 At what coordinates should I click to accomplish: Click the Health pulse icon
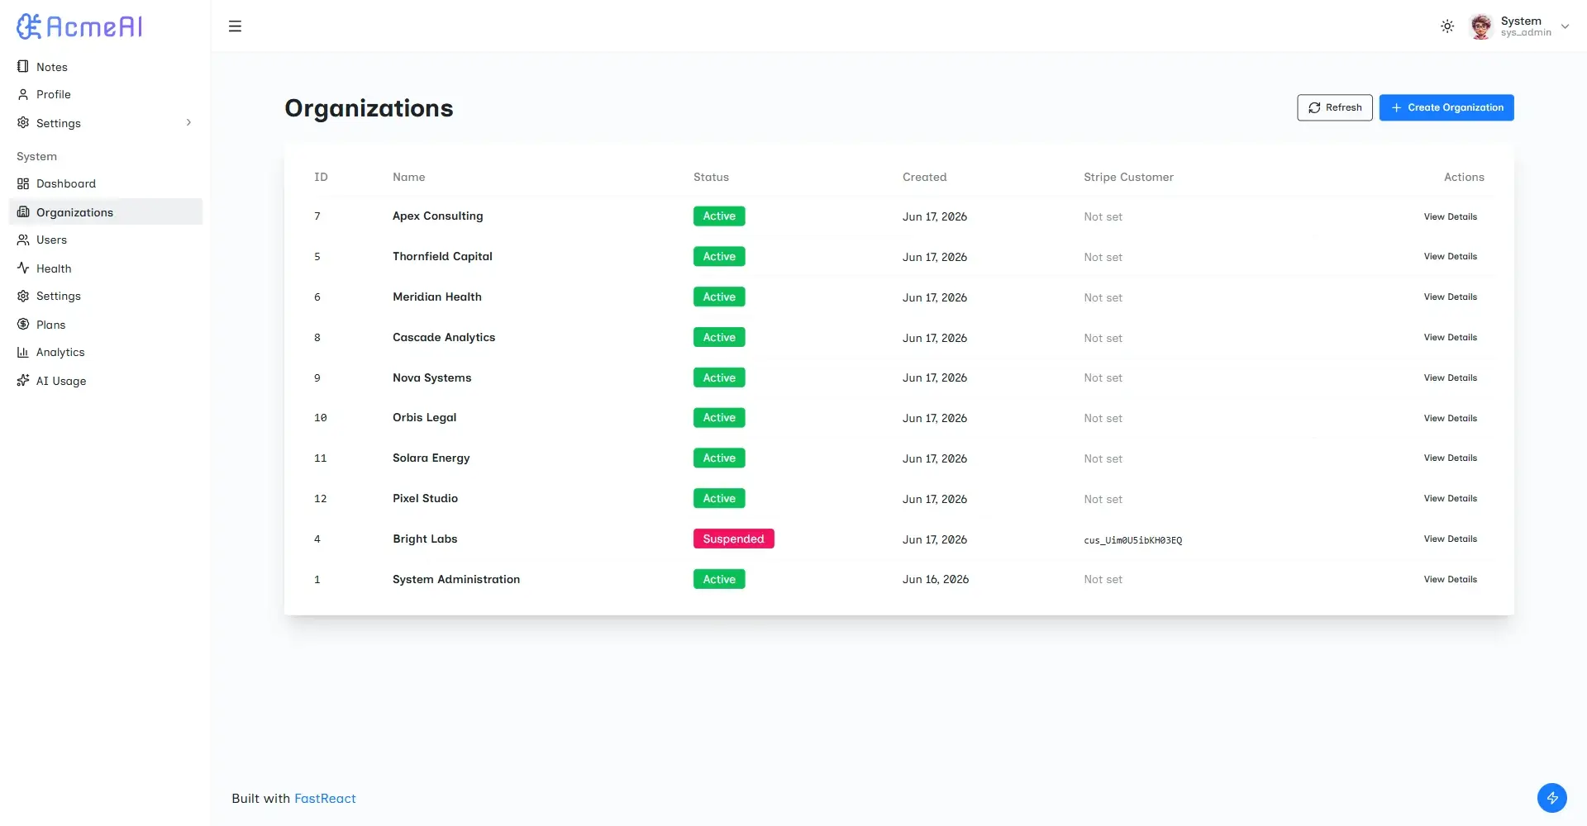coord(23,268)
